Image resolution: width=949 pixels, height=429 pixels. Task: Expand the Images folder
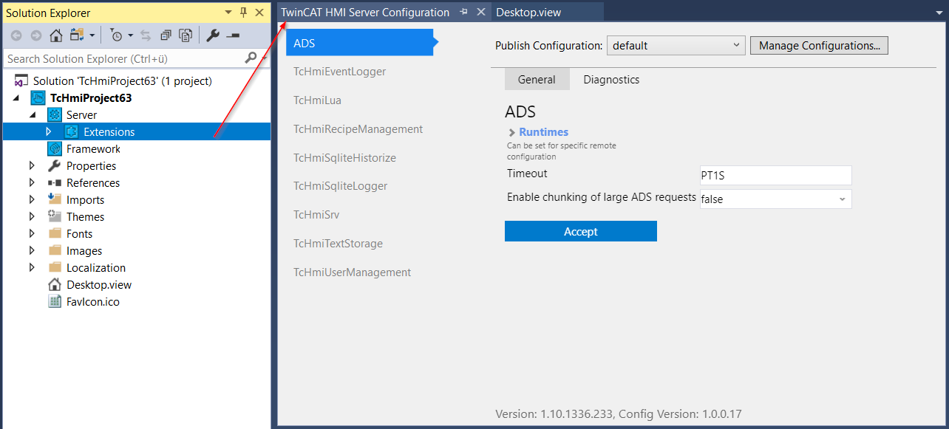click(x=32, y=250)
